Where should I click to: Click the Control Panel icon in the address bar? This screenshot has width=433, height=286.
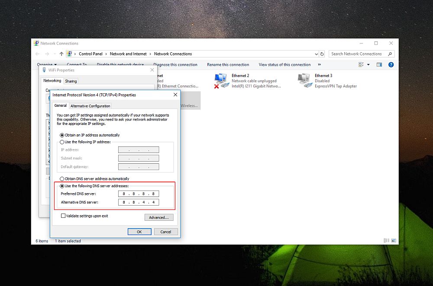pyautogui.click(x=70, y=54)
